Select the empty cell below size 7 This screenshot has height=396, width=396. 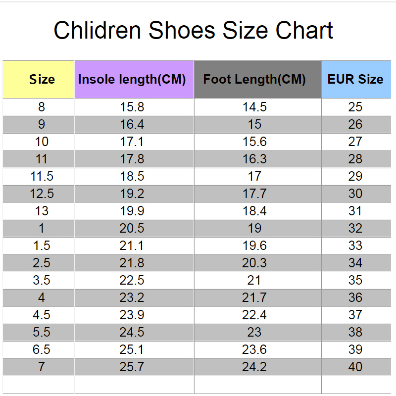pos(39,385)
